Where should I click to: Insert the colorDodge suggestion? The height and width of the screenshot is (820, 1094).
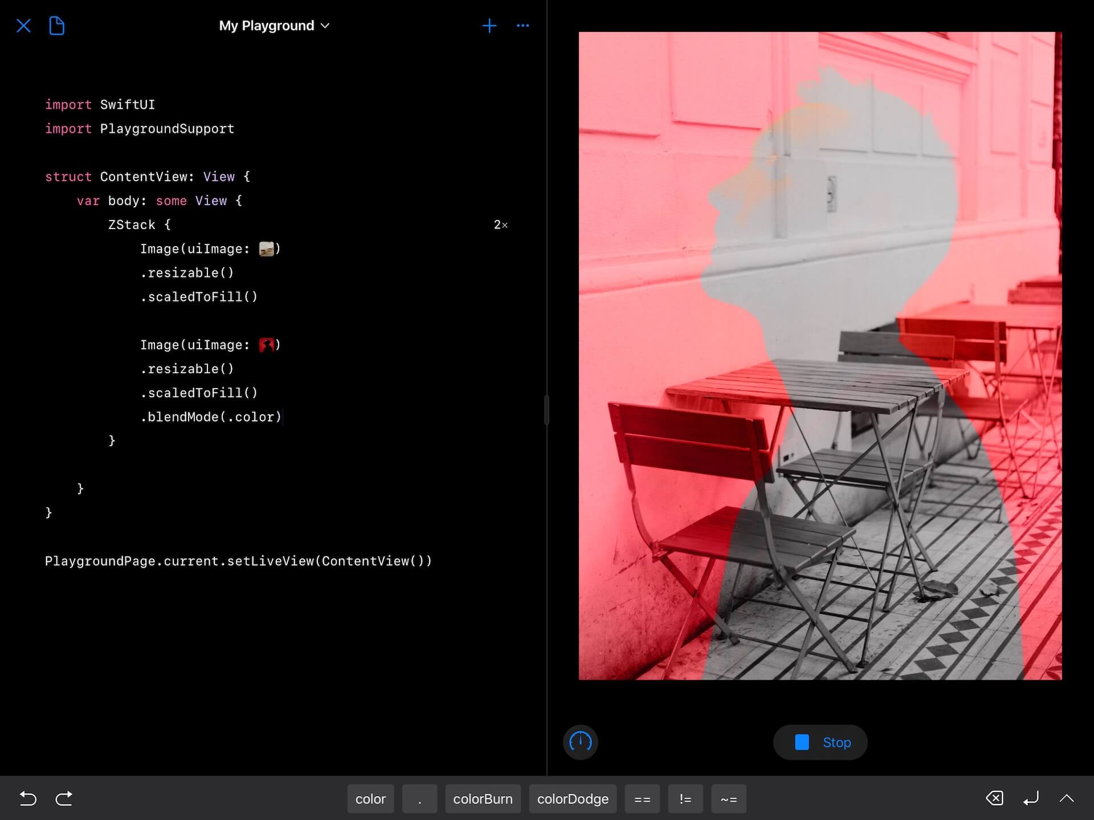tap(573, 799)
